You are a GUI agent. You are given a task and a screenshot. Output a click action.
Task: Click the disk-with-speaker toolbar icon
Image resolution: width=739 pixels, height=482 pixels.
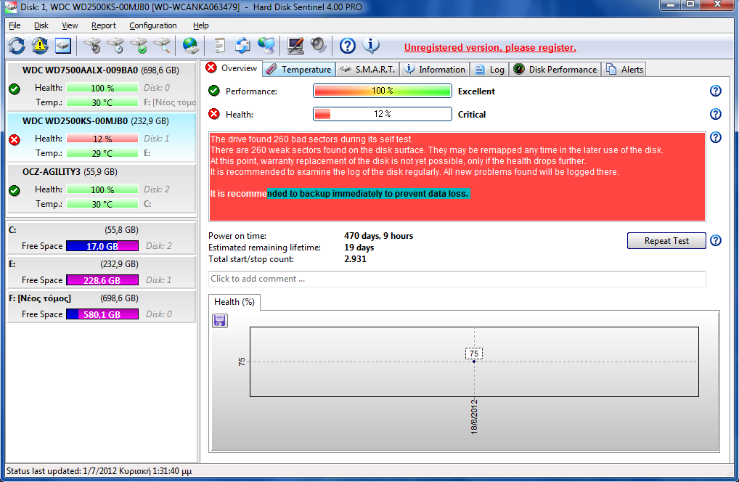92,46
